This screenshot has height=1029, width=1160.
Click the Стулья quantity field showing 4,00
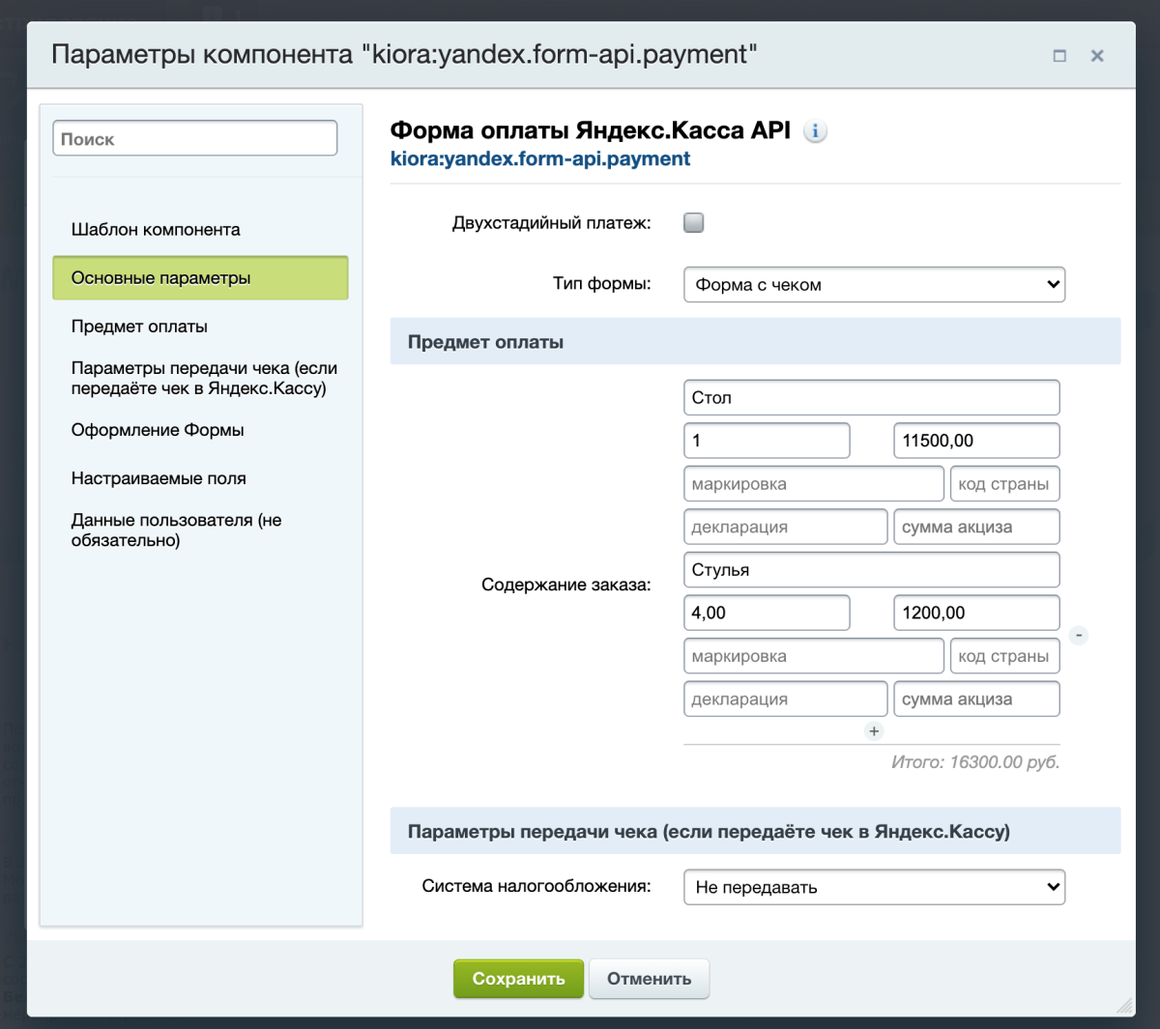click(x=766, y=613)
